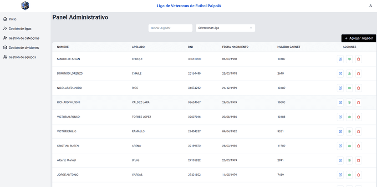This screenshot has height=187, width=377.
Task: Click the pencil icon for Alberto Manuel
Action: click(x=340, y=160)
